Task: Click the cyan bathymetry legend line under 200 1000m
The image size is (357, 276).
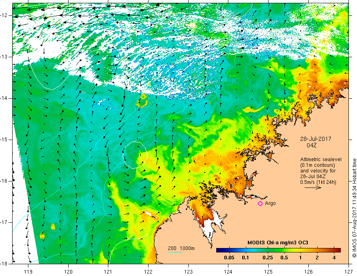Action: [175, 252]
